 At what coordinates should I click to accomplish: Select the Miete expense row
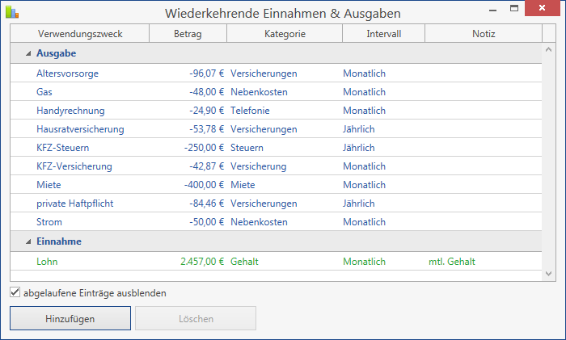[277, 185]
